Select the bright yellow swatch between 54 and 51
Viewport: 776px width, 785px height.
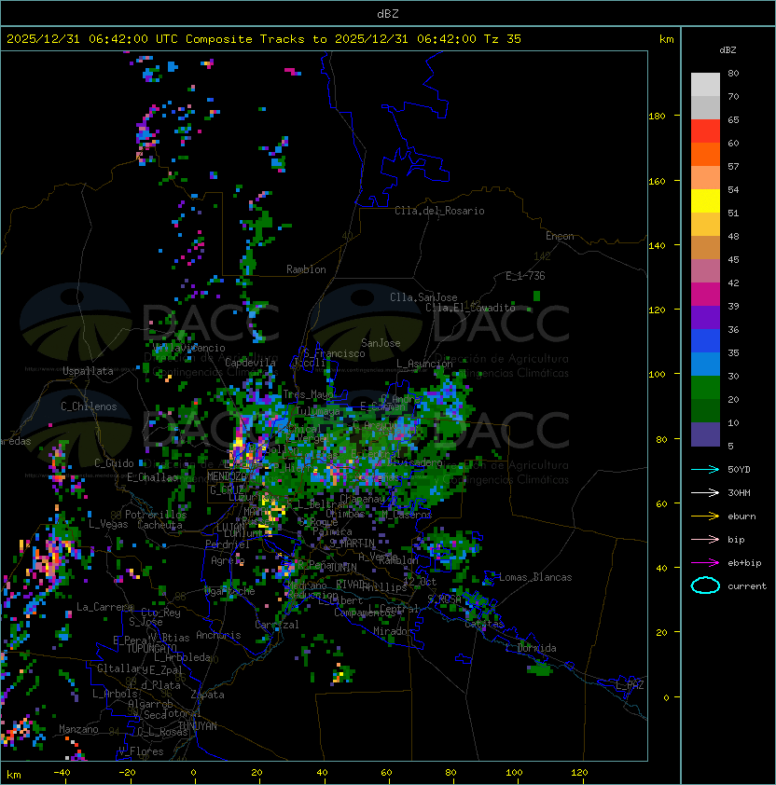(x=705, y=200)
